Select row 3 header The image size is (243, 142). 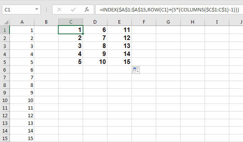(x=5, y=46)
